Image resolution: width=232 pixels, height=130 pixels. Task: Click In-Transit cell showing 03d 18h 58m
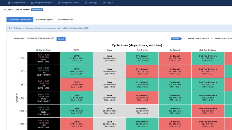pos(175,71)
